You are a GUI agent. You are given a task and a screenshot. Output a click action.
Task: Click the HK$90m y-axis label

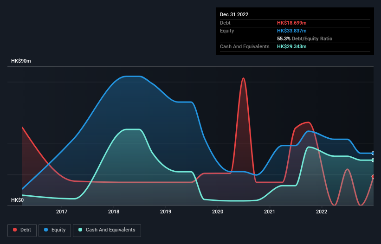[21, 61]
